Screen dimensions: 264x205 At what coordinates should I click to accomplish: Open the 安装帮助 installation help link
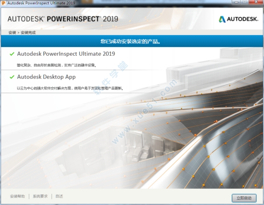click(18, 196)
